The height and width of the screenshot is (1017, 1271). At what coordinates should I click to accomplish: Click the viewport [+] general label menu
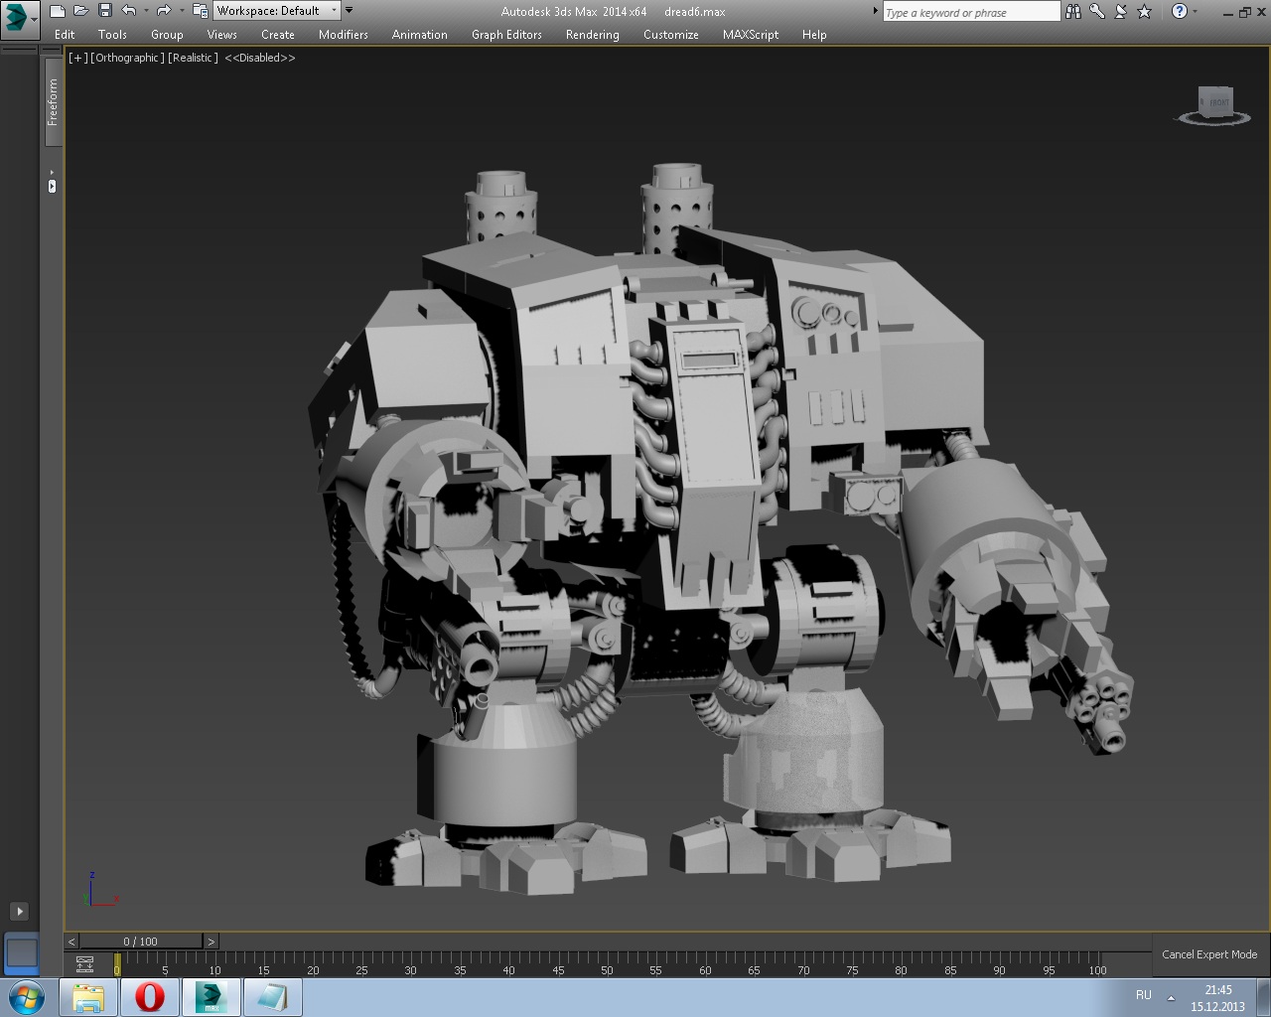[77, 58]
